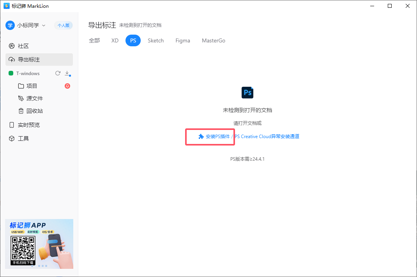Switch to the Figma tab
Image resolution: width=417 pixels, height=277 pixels.
(x=183, y=40)
